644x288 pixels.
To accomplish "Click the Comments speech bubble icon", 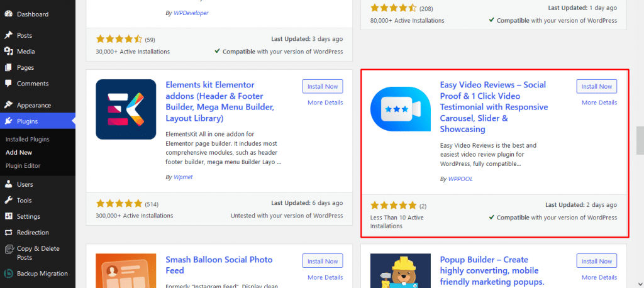I will [x=8, y=84].
